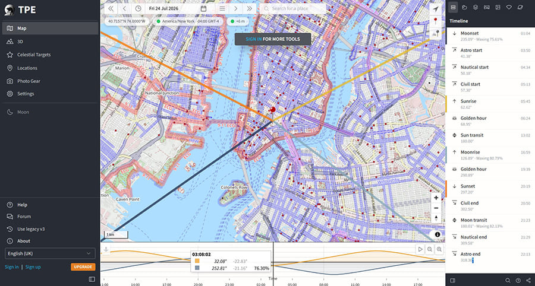This screenshot has width=535, height=286.
Task: Open the Timeline panel tab icon
Action: pyautogui.click(x=453, y=7)
